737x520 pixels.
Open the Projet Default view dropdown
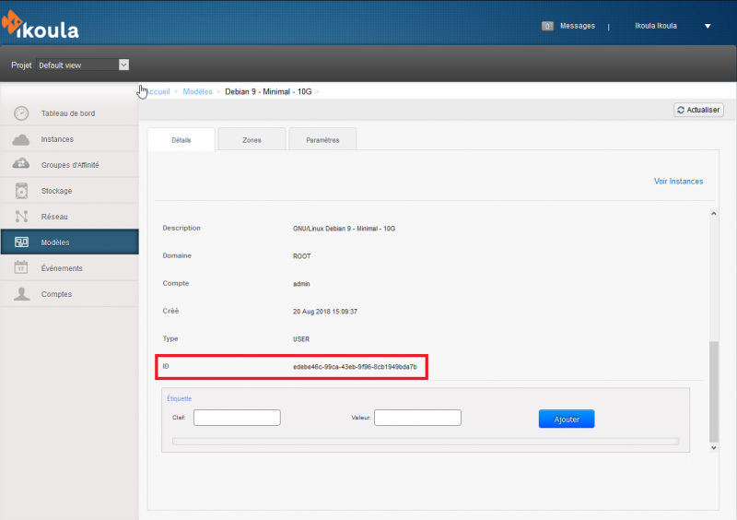pyautogui.click(x=83, y=65)
